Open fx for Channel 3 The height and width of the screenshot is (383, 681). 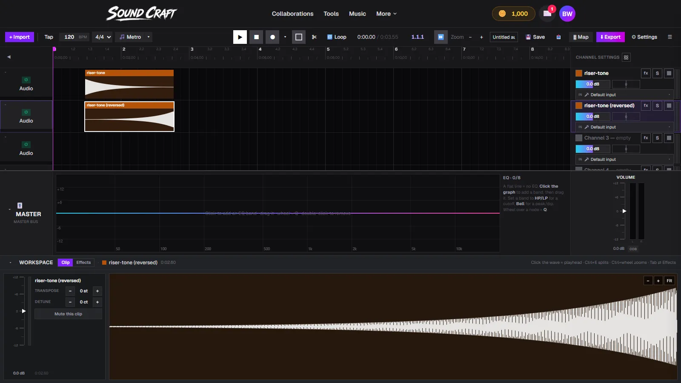(x=646, y=138)
